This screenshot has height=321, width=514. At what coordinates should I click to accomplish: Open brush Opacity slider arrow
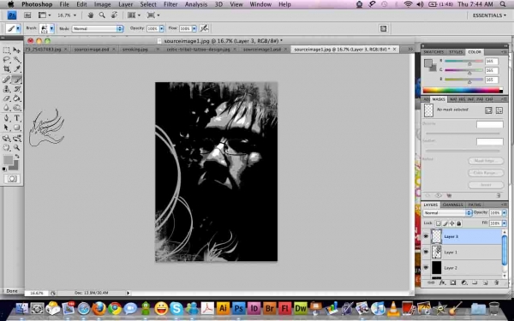click(x=161, y=28)
